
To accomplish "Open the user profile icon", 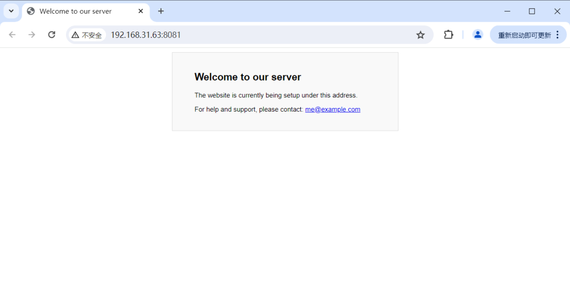I will click(x=478, y=34).
